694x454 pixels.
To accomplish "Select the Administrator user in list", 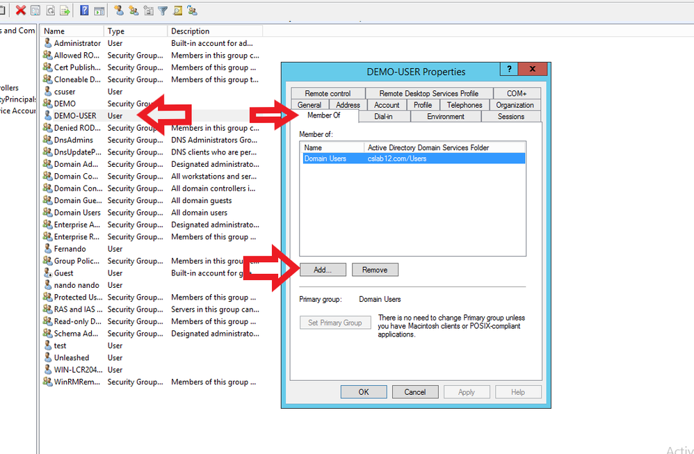I will (77, 43).
